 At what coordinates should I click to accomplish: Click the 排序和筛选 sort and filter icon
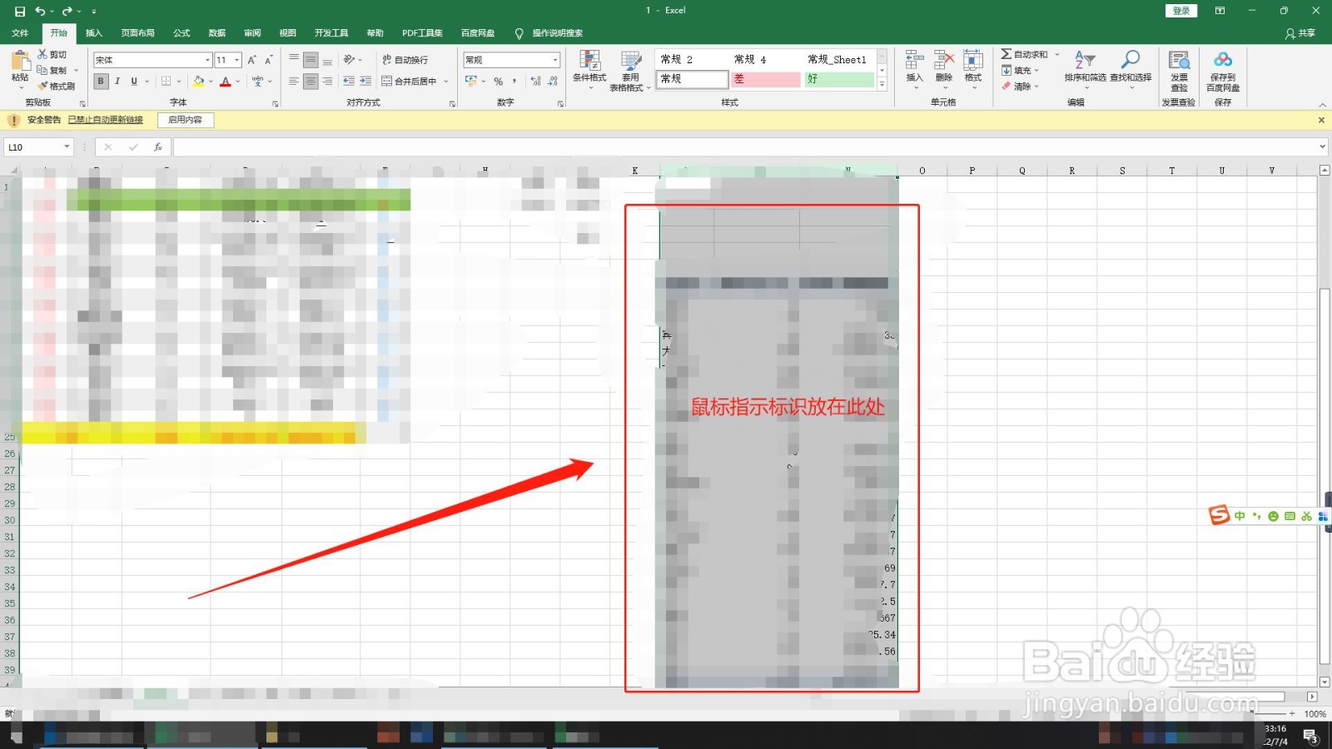pyautogui.click(x=1085, y=60)
